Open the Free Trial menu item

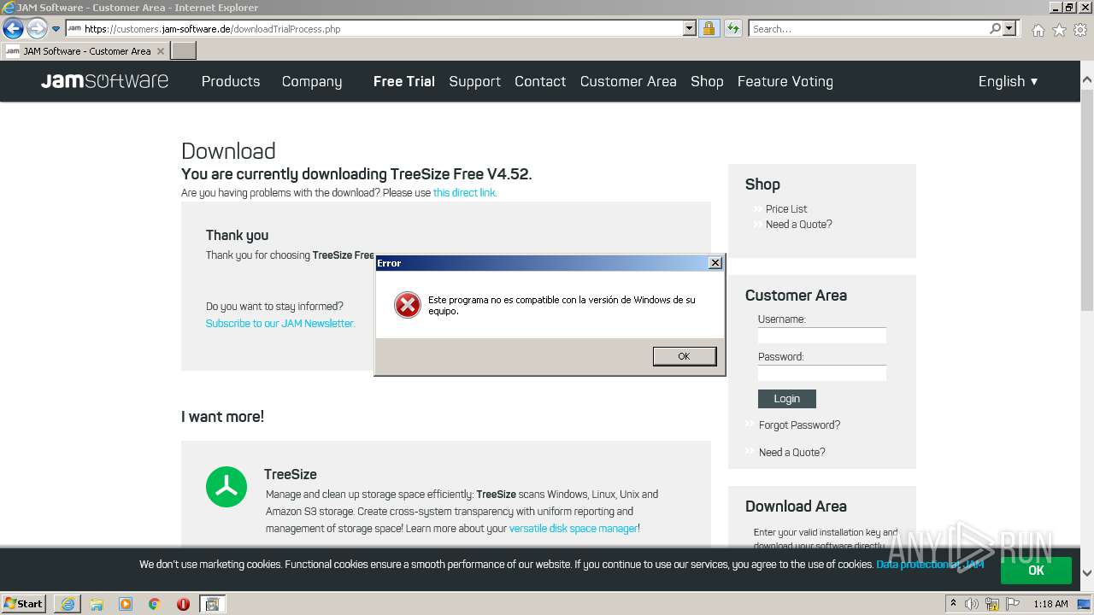[x=404, y=81]
